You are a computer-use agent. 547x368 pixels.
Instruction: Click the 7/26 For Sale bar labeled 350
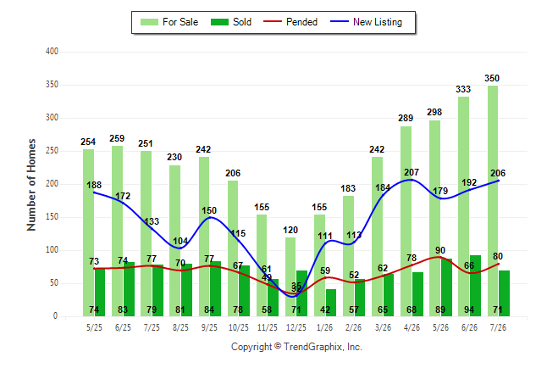[x=493, y=201]
